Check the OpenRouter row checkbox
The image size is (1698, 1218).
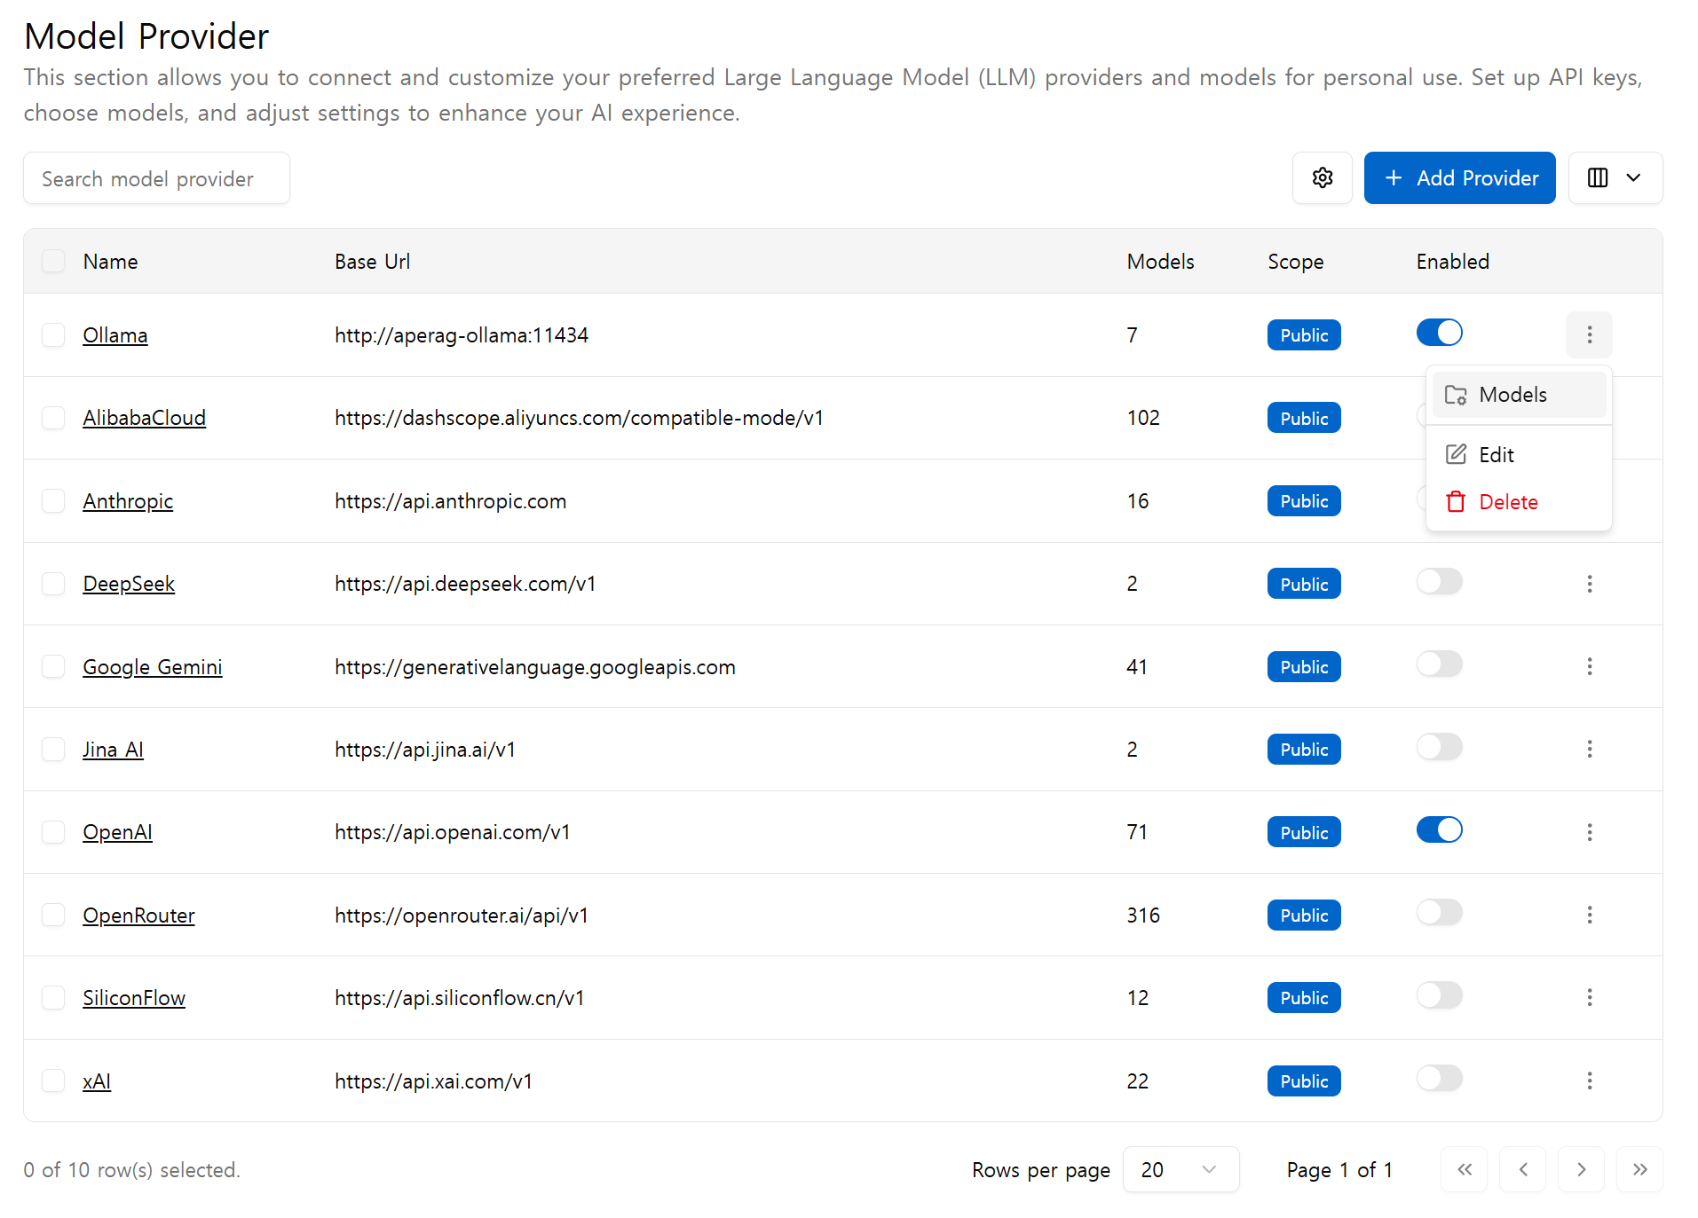click(x=53, y=915)
